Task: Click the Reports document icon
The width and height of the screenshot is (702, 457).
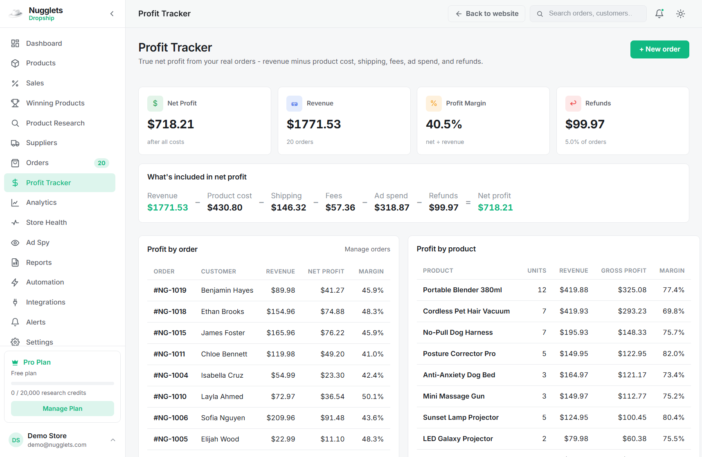Action: pyautogui.click(x=15, y=262)
